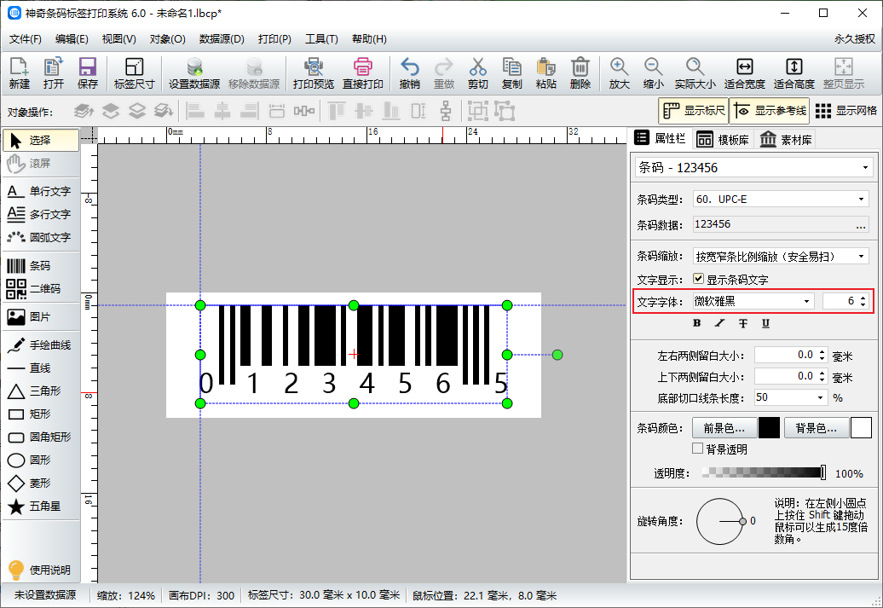The width and height of the screenshot is (883, 608).
Task: Select the 圆弧文字 arc text tool
Action: 41,237
